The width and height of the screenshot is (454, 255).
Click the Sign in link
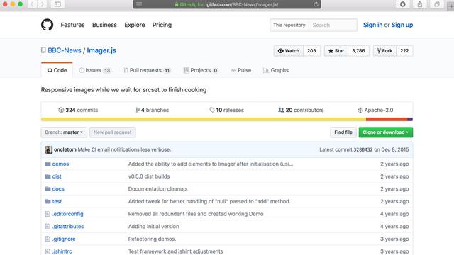[372, 25]
